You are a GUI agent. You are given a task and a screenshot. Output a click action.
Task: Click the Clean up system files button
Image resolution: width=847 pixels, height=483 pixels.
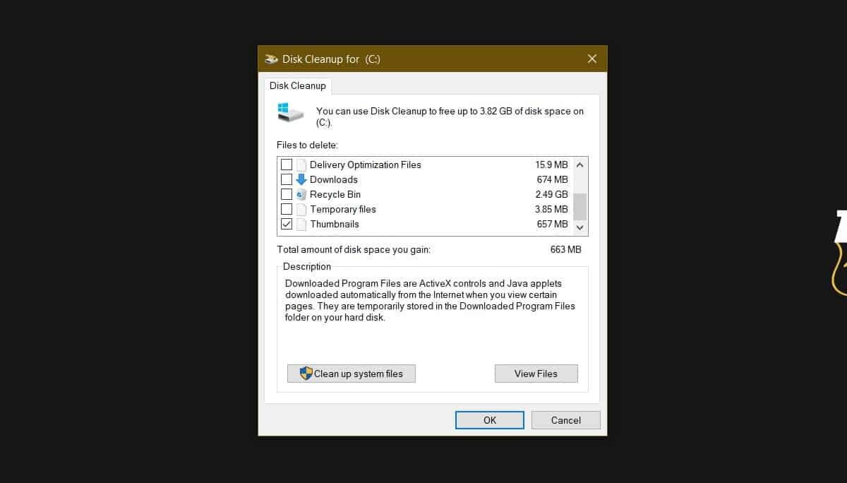351,374
